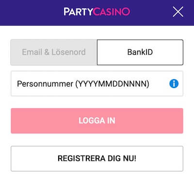
Task: Dismiss the PartyCasino login popup
Action: (x=178, y=12)
